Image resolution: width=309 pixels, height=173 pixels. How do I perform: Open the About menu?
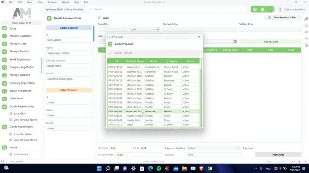[x=65, y=2]
